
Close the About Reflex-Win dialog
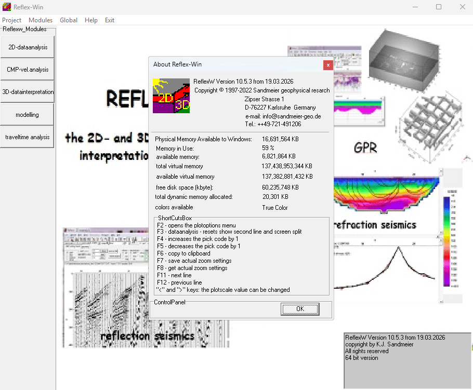(x=328, y=65)
